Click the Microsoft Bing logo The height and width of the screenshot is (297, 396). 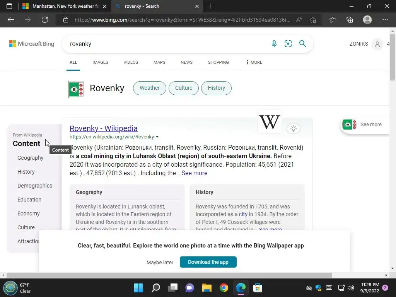point(32,44)
